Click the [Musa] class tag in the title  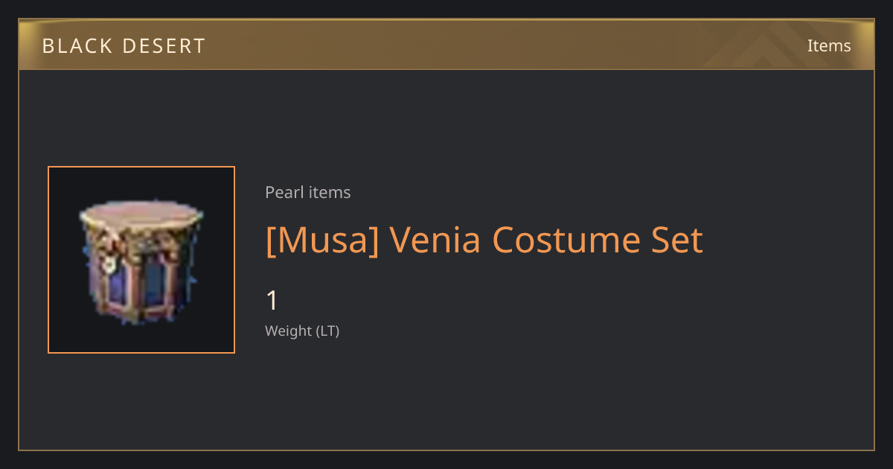[x=321, y=240]
